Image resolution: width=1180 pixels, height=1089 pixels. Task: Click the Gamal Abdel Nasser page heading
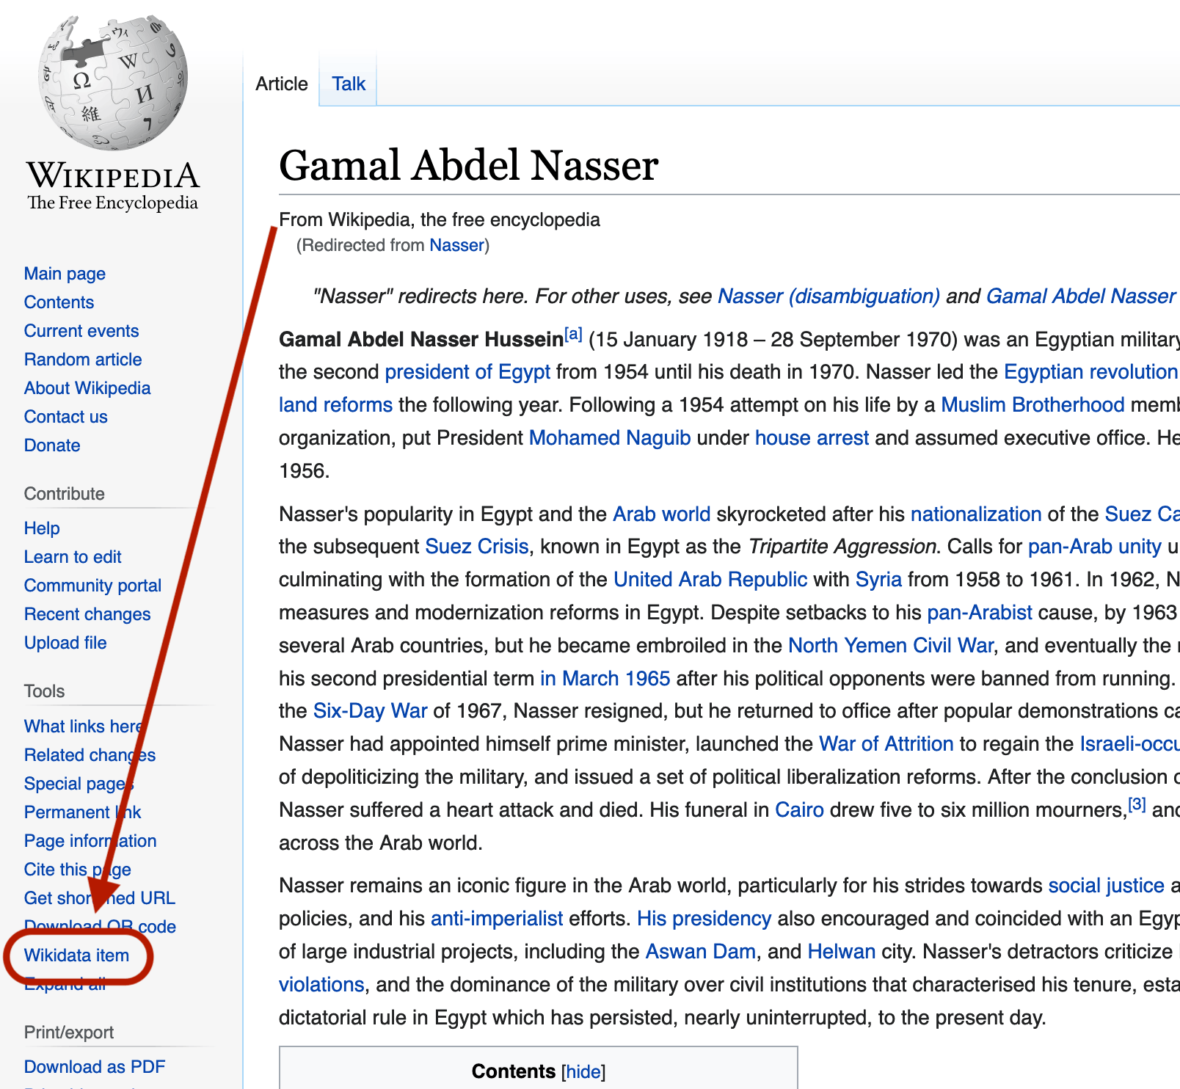pyautogui.click(x=468, y=165)
